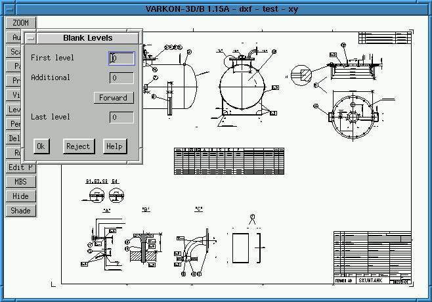Screen dimensions: 432x302
Task: Click the Blank Levels dialog title bar
Action: point(88,38)
